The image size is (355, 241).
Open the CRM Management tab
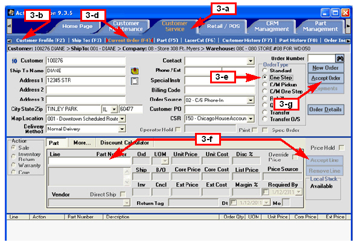pyautogui.click(x=272, y=27)
